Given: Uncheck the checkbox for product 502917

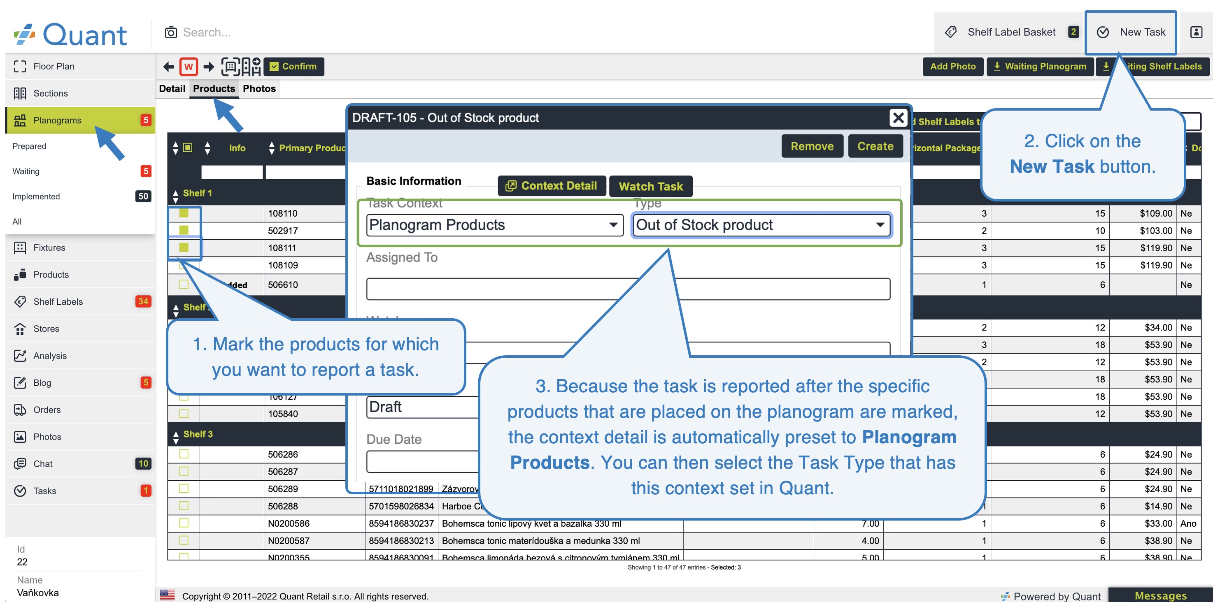Looking at the screenshot, I should [x=184, y=230].
